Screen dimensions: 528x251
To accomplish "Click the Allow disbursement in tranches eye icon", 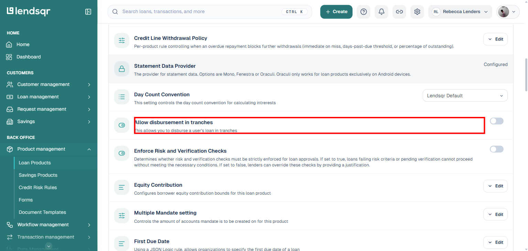I will pos(122,125).
